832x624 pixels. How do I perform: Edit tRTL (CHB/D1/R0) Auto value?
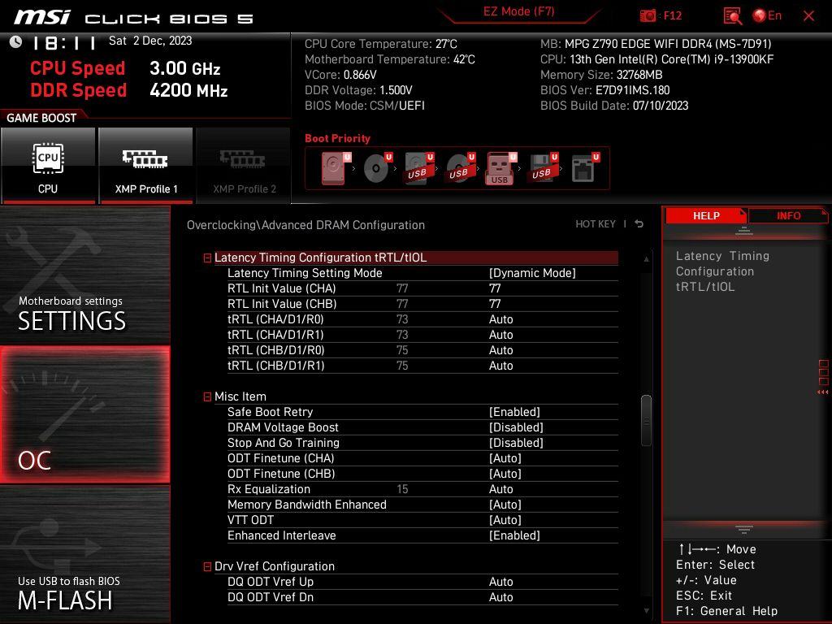[500, 350]
